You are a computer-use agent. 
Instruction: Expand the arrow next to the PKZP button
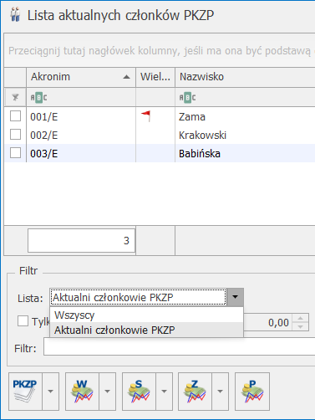point(50,392)
